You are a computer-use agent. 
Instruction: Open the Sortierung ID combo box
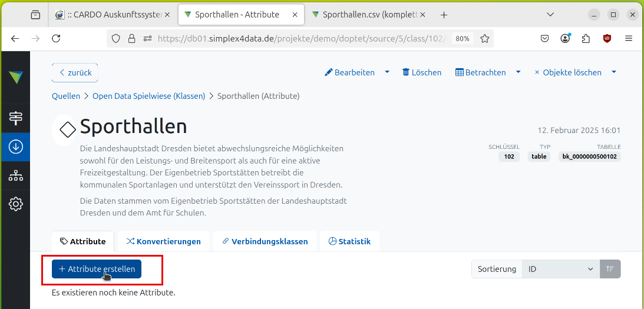point(560,269)
